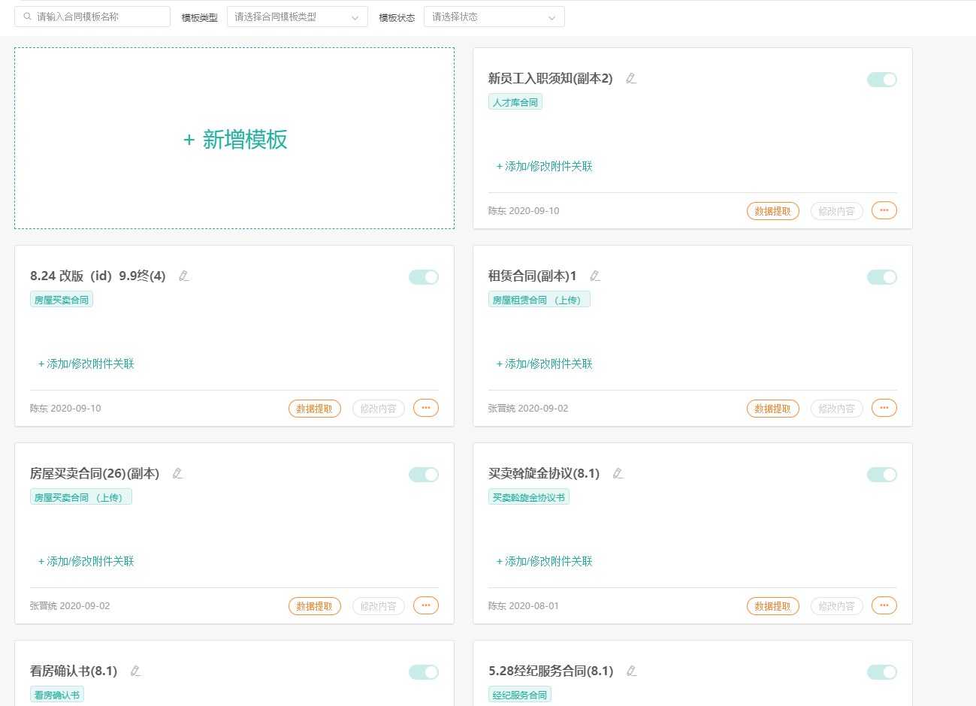Turn off 买卖斡旋金协议(8.1) switch
The height and width of the screenshot is (706, 976).
[882, 475]
